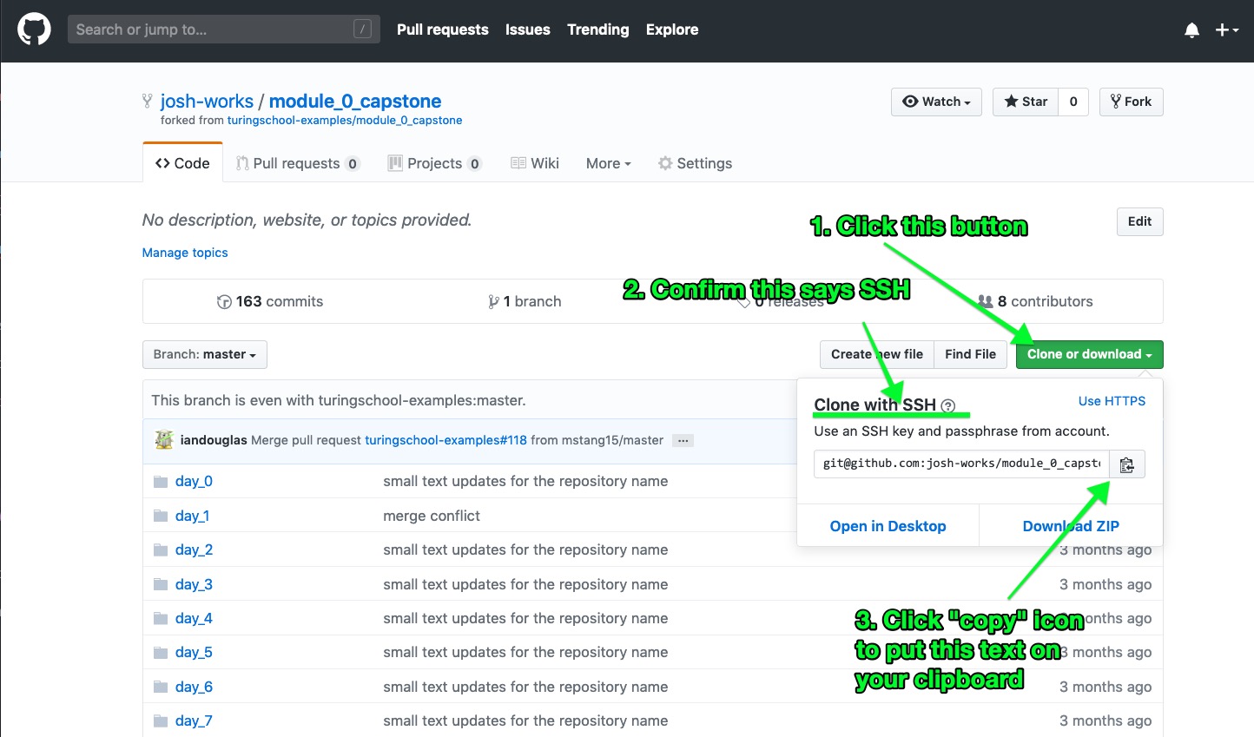Viewport: 1254px width, 737px height.
Task: Click the copy-to-clipboard icon for SSH URL
Action: [1127, 464]
